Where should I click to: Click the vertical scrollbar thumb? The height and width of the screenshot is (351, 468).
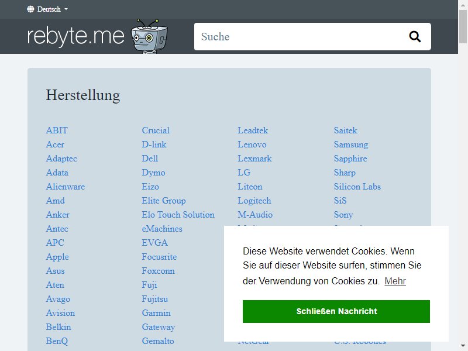[463, 27]
